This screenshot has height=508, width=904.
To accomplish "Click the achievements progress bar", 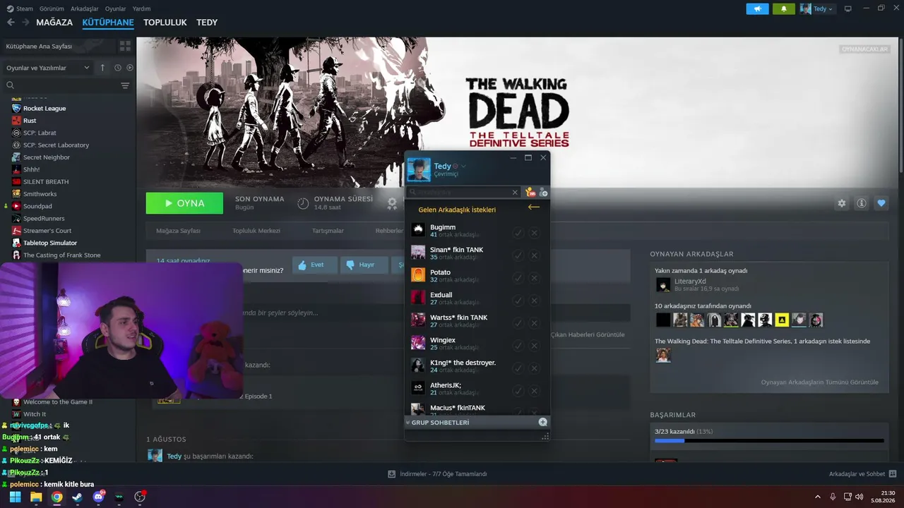I will [x=769, y=441].
